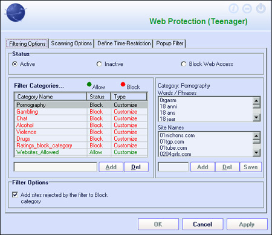Choose the Block Web Access radio option
The width and height of the screenshot is (272, 235).
click(183, 64)
